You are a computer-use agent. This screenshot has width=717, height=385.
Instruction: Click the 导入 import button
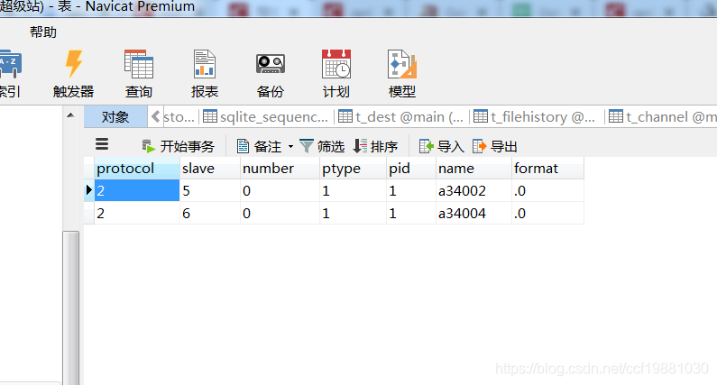pos(442,146)
